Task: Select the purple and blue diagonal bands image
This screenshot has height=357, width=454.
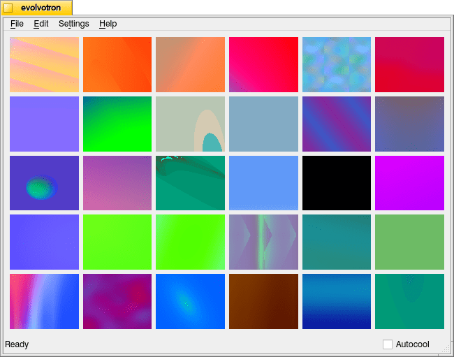Action: pyautogui.click(x=337, y=124)
